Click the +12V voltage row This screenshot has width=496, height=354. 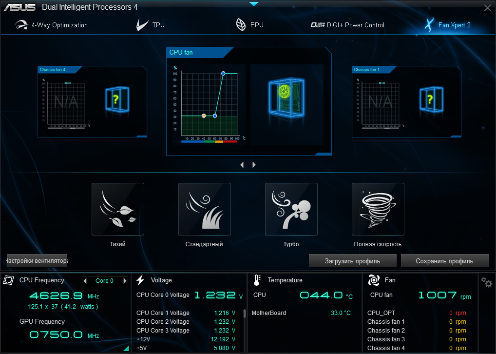(186, 339)
